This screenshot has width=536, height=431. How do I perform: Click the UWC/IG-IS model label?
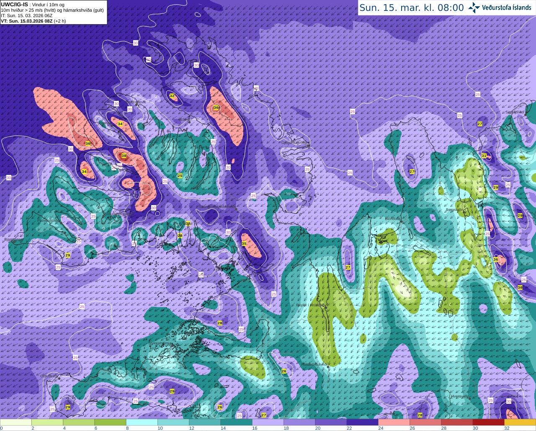click(x=14, y=4)
